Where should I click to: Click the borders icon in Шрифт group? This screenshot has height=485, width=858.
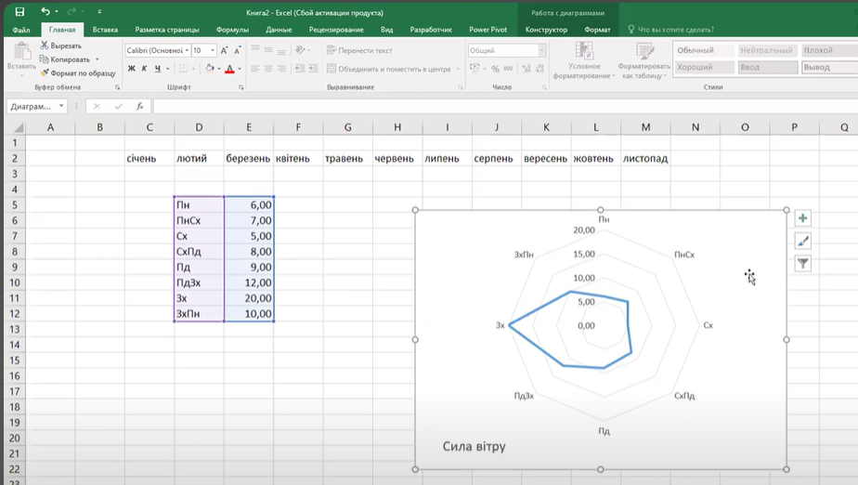point(183,69)
